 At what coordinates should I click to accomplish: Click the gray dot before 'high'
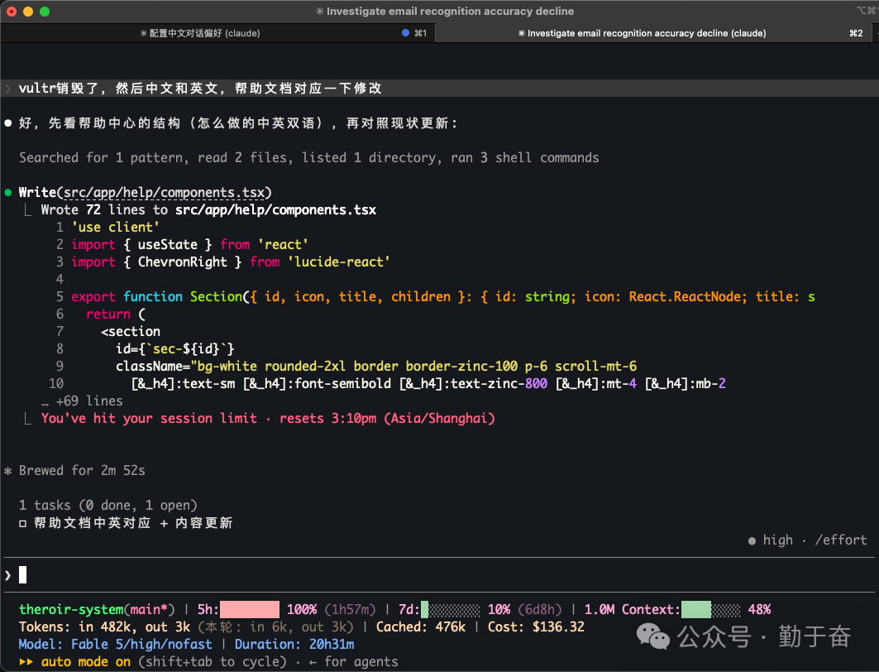coord(752,540)
